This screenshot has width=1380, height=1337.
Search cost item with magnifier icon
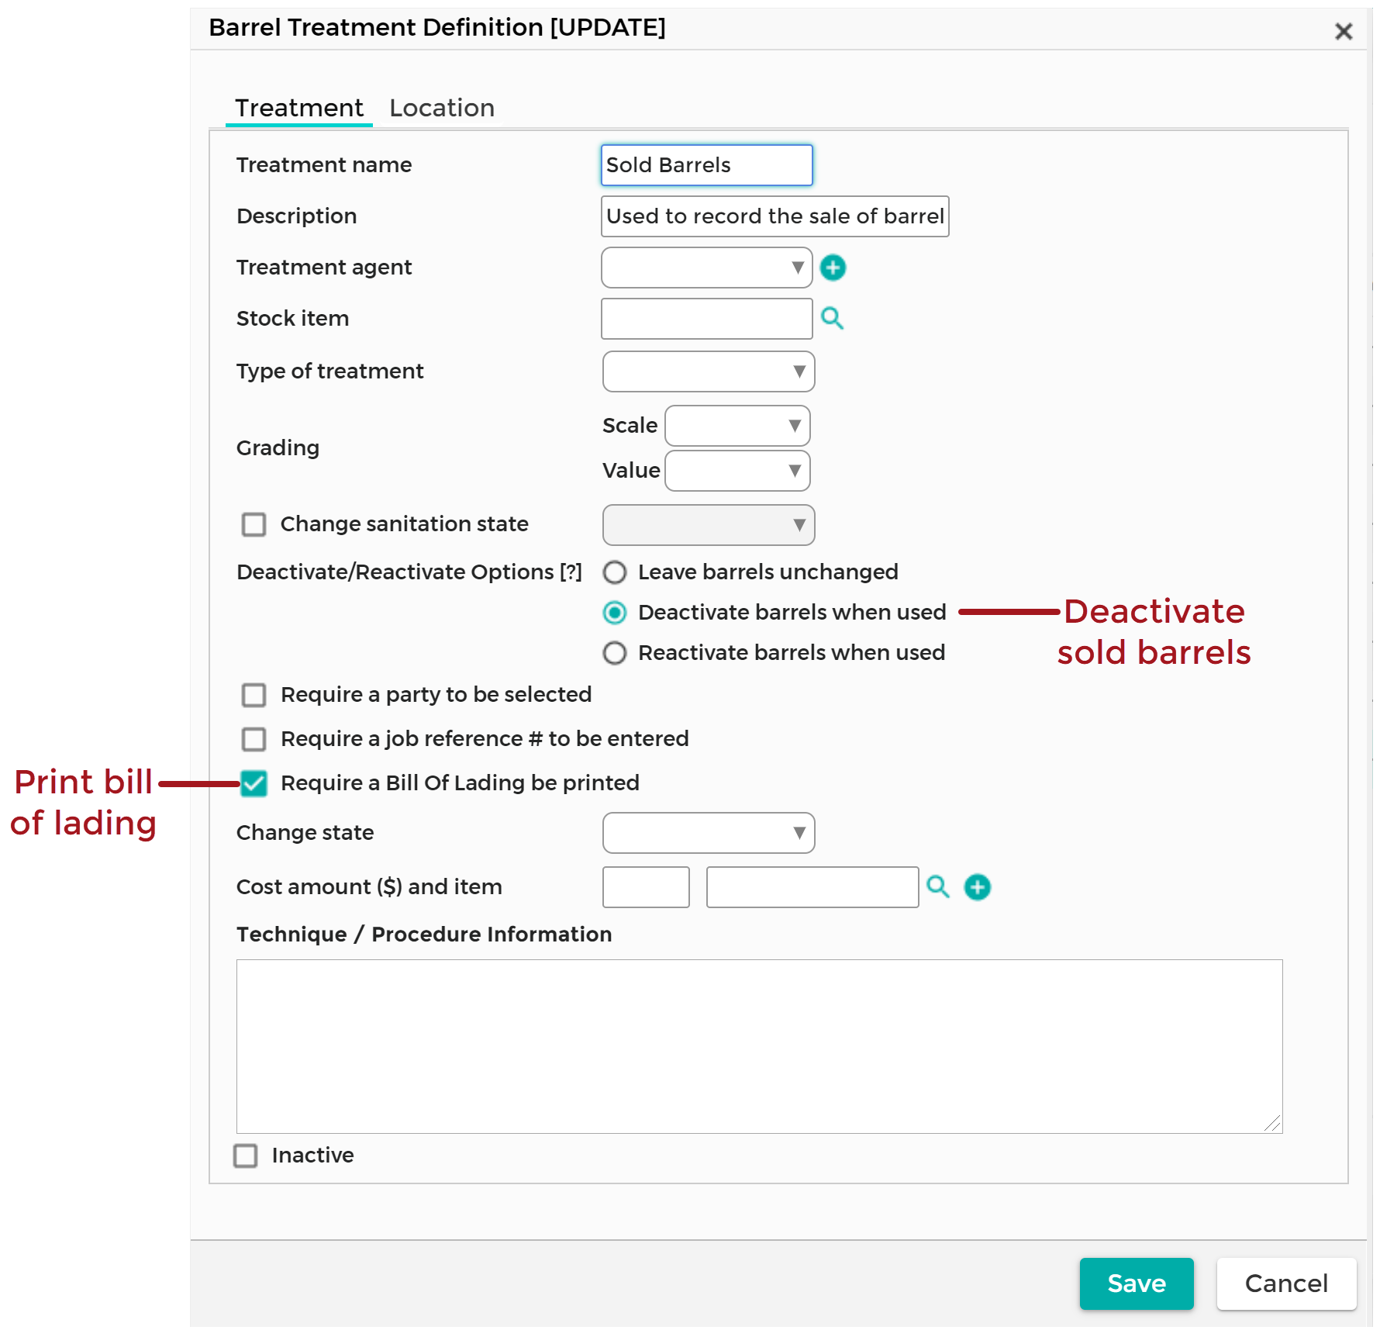[x=938, y=886]
